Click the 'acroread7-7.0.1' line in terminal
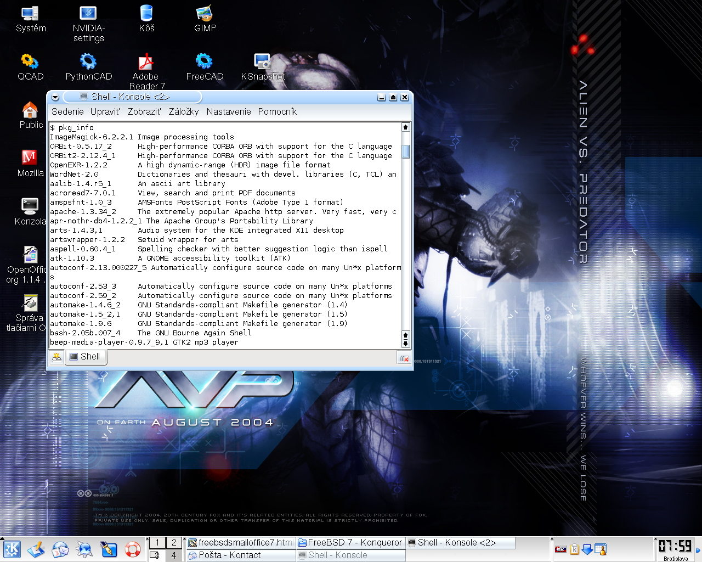The height and width of the screenshot is (562, 702). coord(173,193)
